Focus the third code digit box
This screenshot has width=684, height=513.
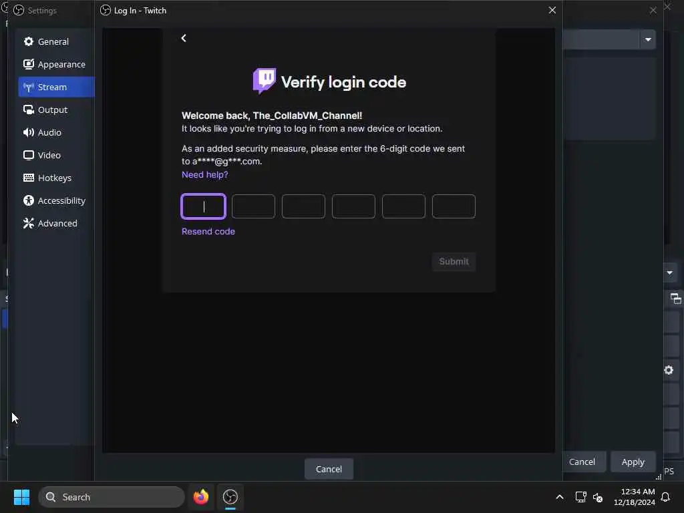coord(304,206)
